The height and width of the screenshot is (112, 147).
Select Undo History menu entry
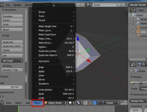[54, 90]
